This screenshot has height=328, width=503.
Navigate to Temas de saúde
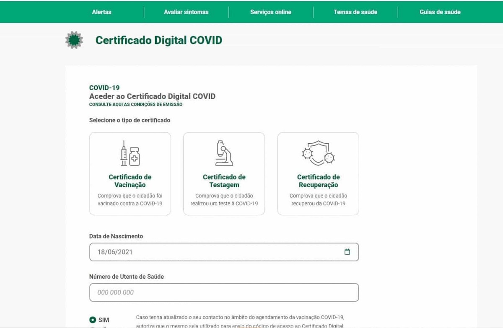click(x=355, y=12)
